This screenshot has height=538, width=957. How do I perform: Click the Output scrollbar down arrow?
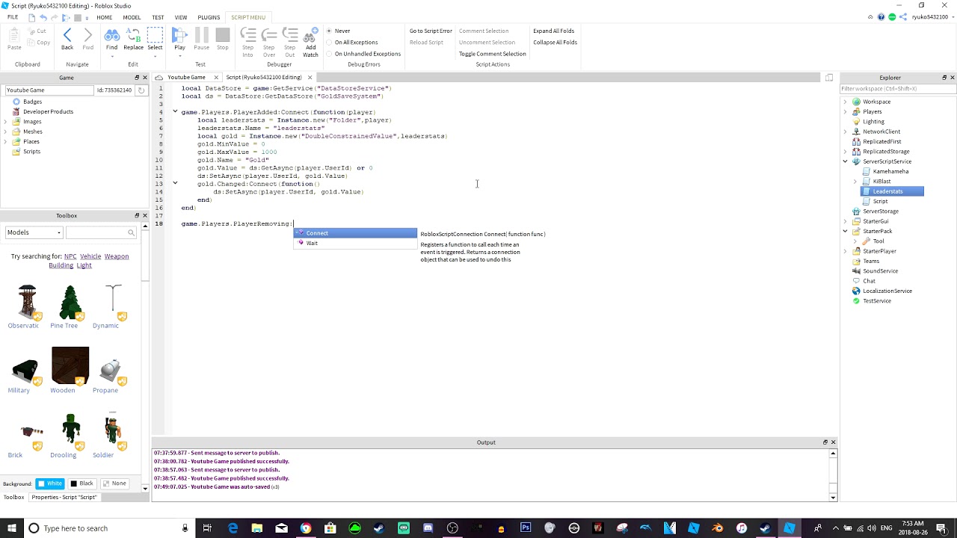(x=833, y=496)
